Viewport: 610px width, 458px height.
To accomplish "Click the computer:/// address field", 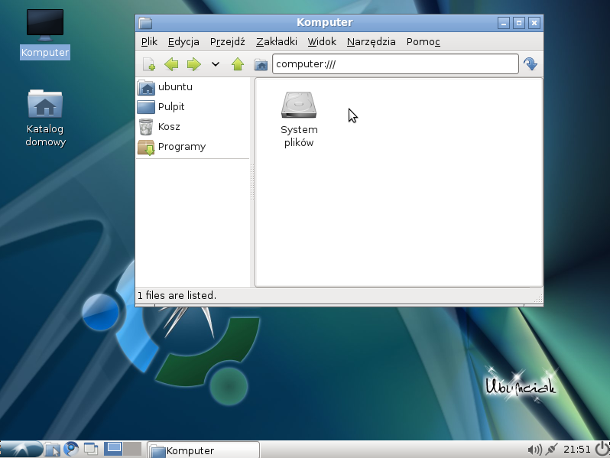I will tap(394, 64).
